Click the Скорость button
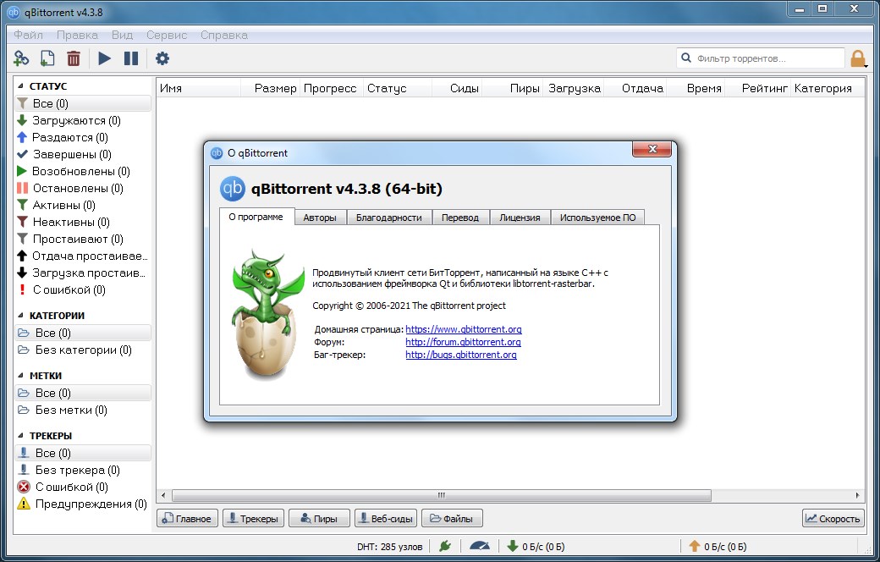880x562 pixels. [833, 519]
